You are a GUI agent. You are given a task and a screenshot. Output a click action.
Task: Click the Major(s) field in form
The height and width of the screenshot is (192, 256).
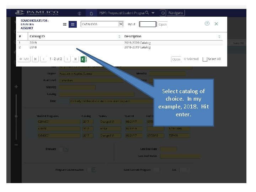(x=77, y=87)
